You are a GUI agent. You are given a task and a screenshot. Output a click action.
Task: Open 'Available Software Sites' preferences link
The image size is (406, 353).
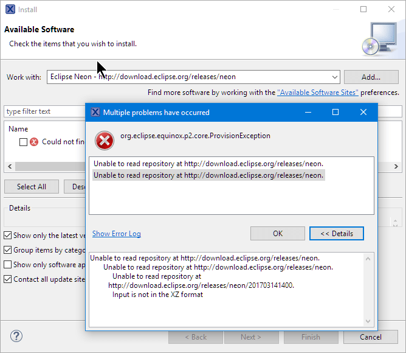[318, 93]
